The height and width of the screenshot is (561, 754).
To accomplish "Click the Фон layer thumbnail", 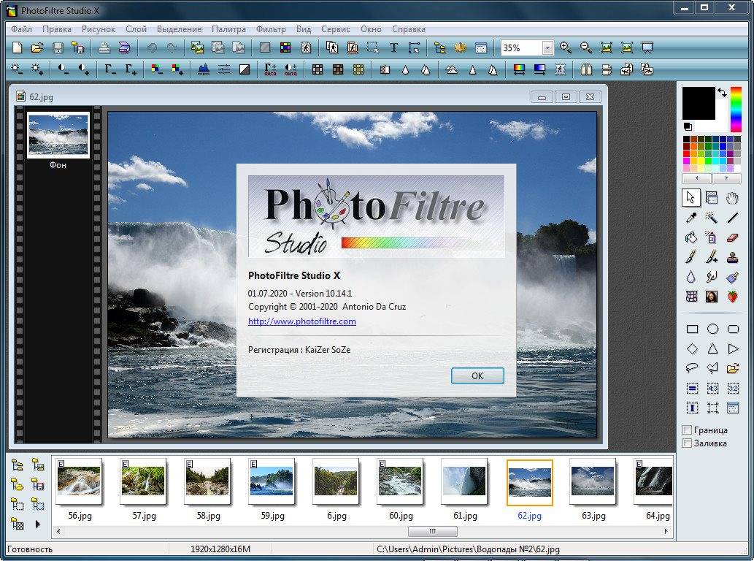I will pyautogui.click(x=58, y=135).
